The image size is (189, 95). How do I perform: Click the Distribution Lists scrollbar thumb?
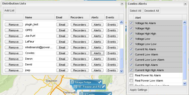pyautogui.click(x=121, y=58)
